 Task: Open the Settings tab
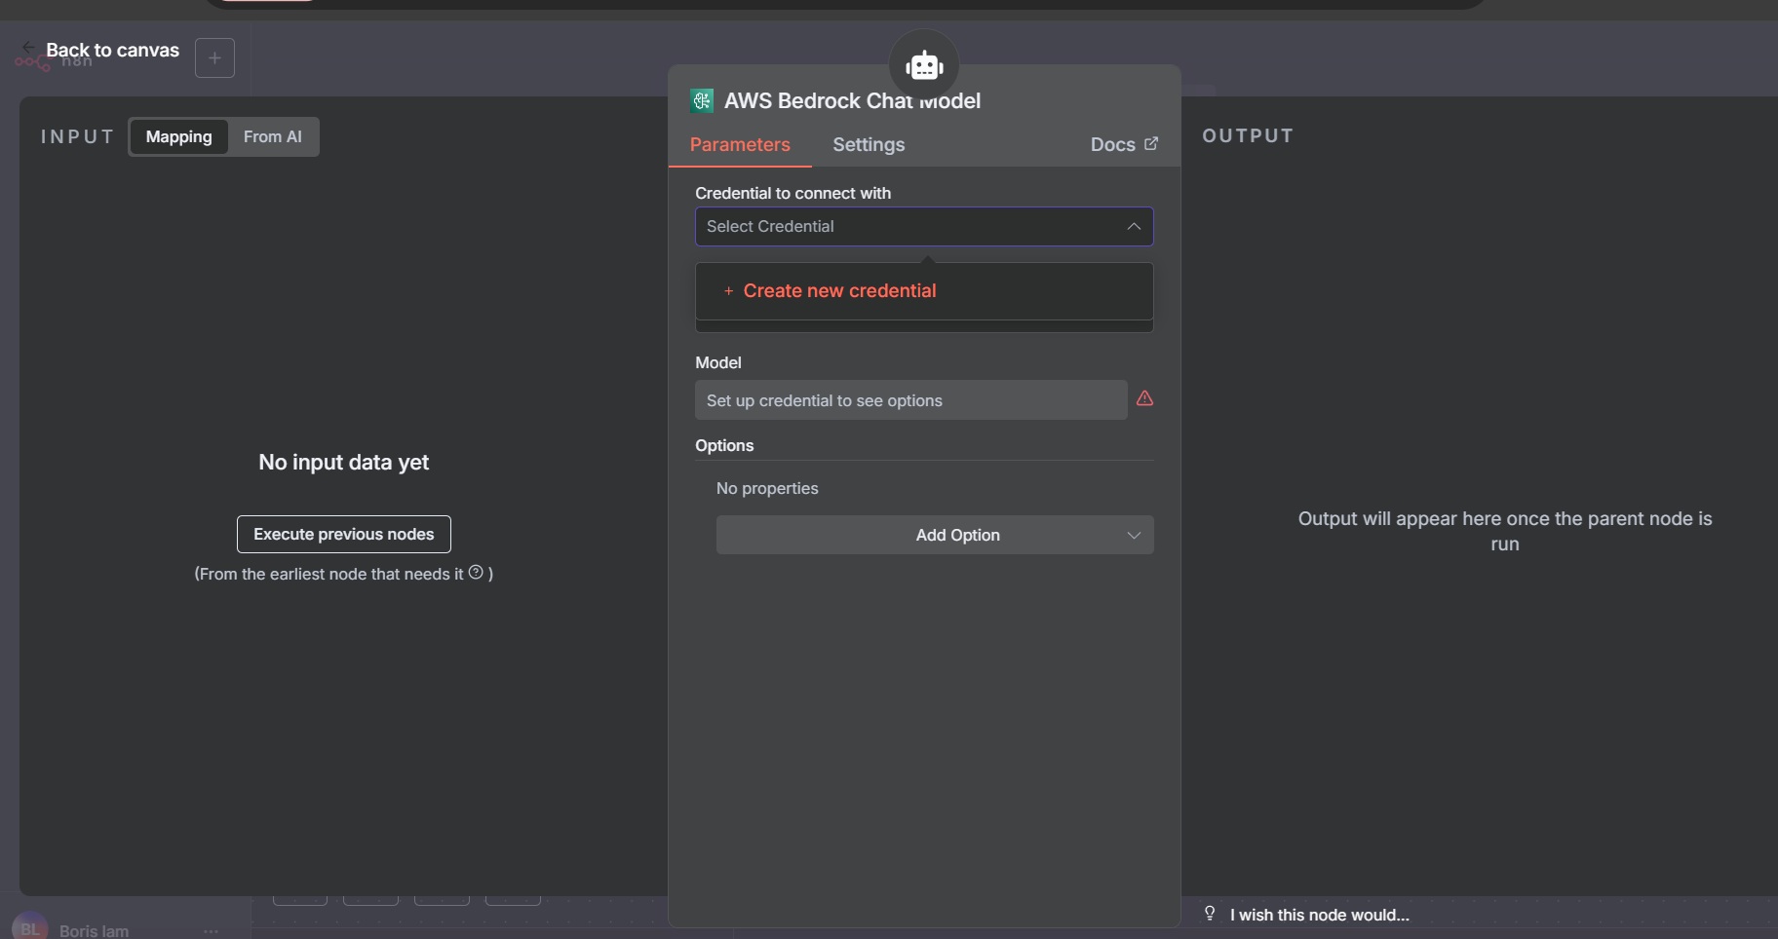pos(869,144)
